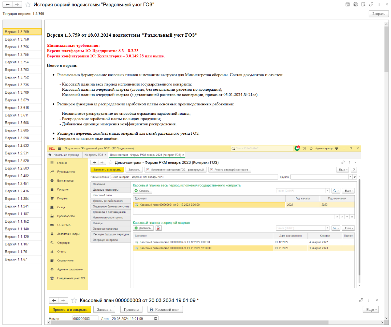Select row 'Кассовый план квартал 000000006'
The width and height of the screenshot is (391, 327).
click(x=243, y=242)
